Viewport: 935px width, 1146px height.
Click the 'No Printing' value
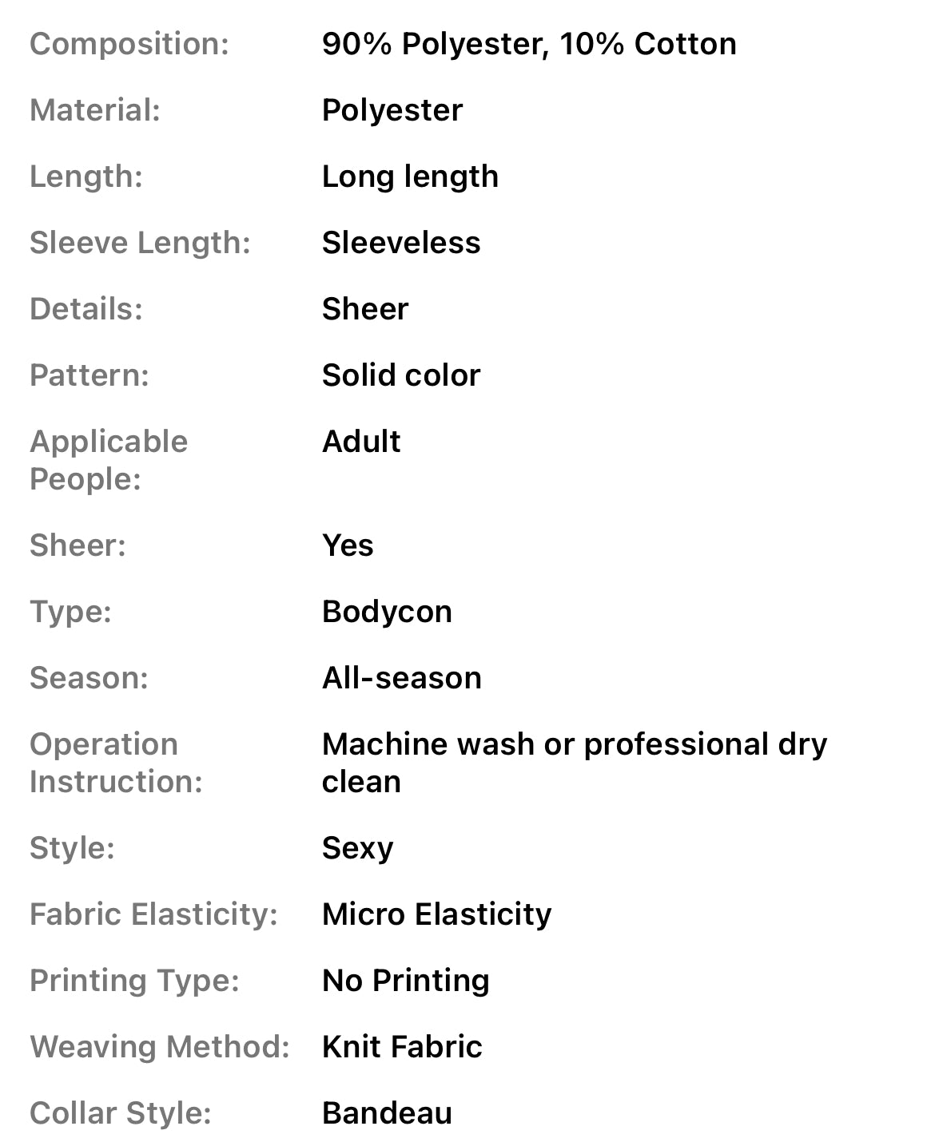tap(405, 981)
